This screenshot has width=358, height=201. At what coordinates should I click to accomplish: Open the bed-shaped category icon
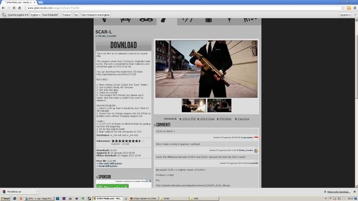125,20
